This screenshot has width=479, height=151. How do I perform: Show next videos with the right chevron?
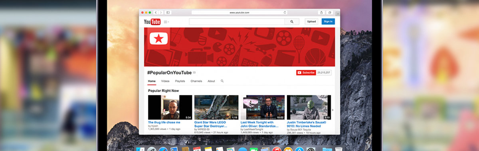[x=333, y=110]
